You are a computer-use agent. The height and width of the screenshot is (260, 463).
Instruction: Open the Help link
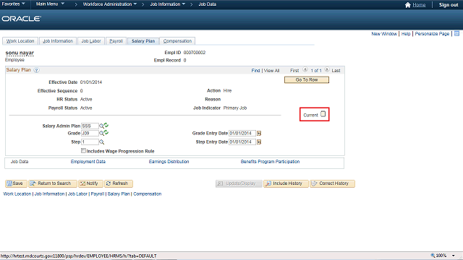pos(406,34)
